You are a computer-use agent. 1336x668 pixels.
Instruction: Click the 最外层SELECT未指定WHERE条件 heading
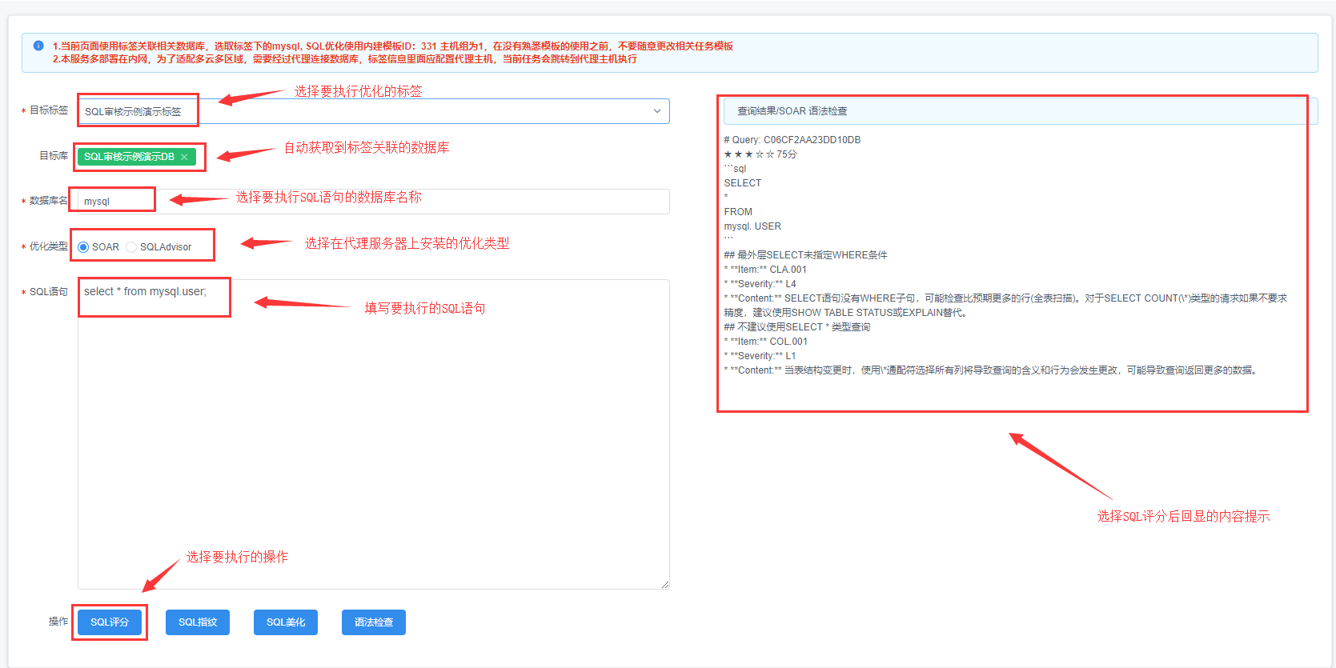805,255
